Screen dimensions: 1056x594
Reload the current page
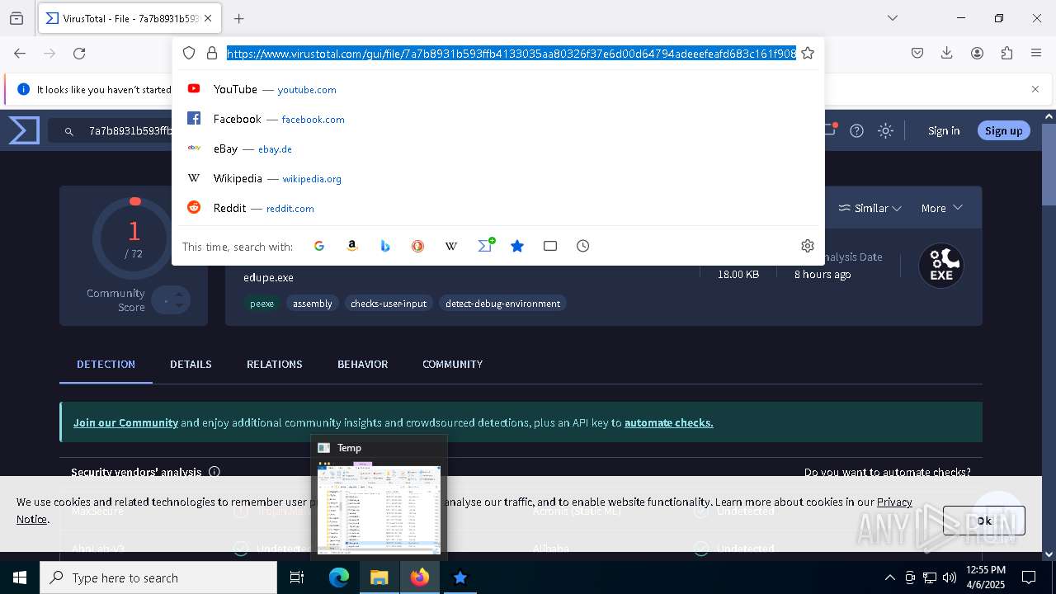pos(79,53)
